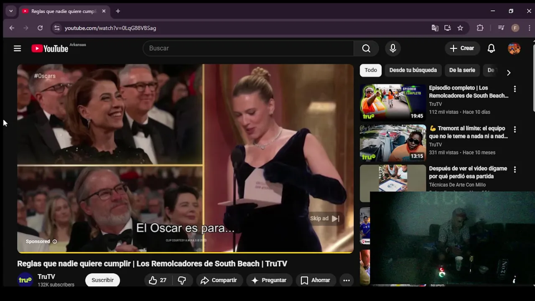
Task: Start voice search with microphone icon
Action: pyautogui.click(x=393, y=48)
